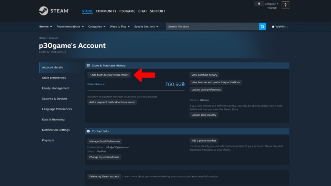The image size is (331, 186).
Task: Focus the Search the store field
Action: 212,26
